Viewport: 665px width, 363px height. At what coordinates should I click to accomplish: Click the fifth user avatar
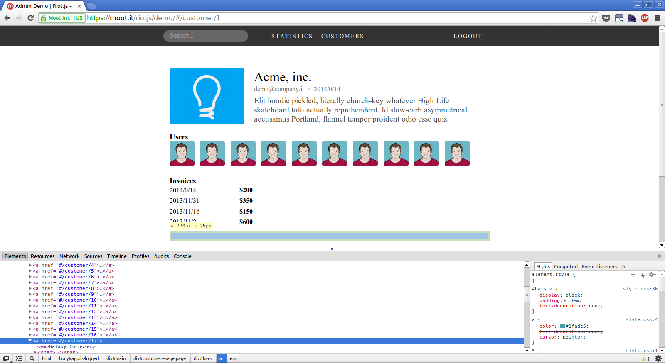[304, 153]
